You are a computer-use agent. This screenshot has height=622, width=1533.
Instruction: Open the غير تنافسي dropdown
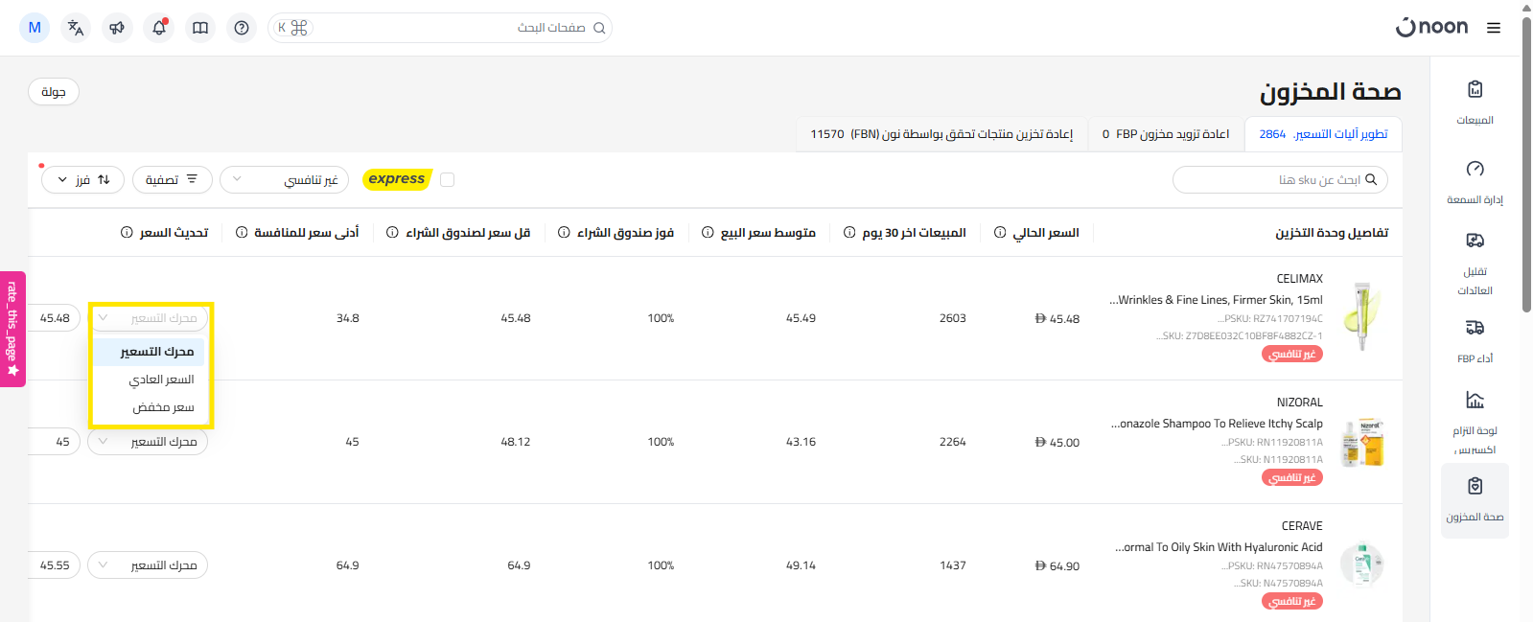(x=285, y=179)
